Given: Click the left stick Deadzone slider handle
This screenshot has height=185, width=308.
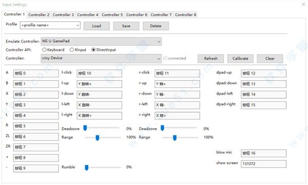Looking at the screenshot, I should point(85,128).
